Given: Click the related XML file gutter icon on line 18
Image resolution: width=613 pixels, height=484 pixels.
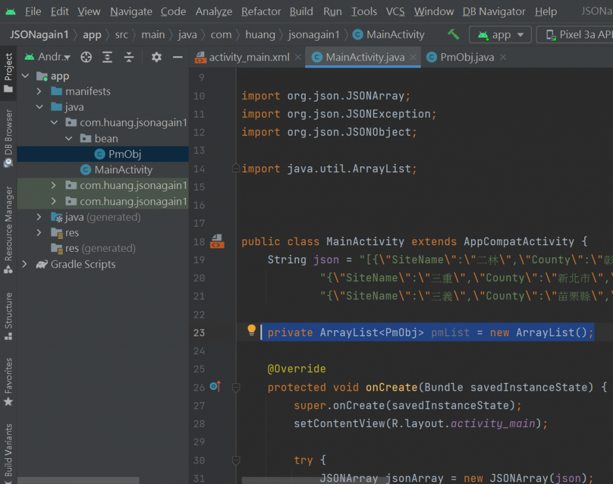Looking at the screenshot, I should click(x=217, y=241).
